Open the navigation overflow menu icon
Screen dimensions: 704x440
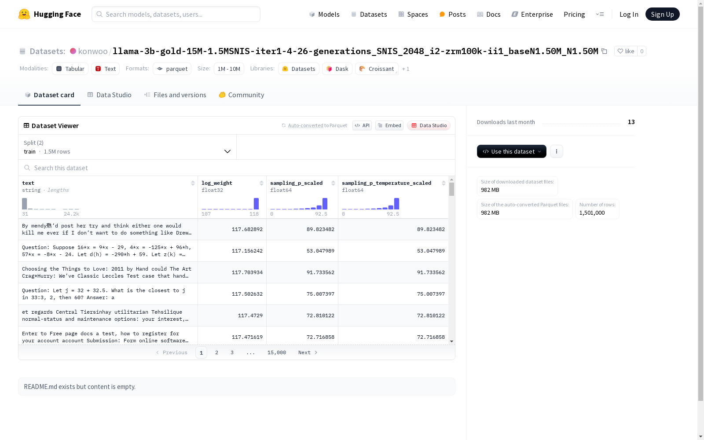click(600, 14)
